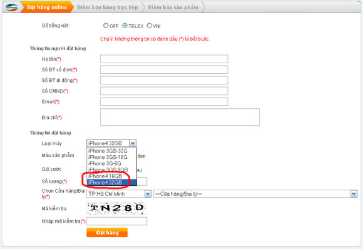Open the Cửa hàng/Đại lý dropdown
The image size is (363, 249).
[x=255, y=194]
